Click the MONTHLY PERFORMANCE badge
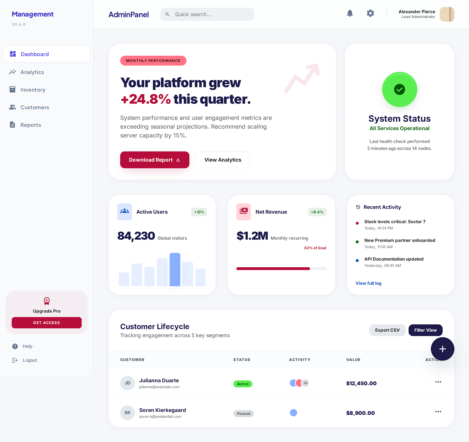Screen dimensions: 469x442 pos(153,61)
